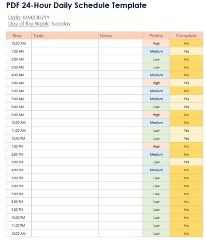The width and height of the screenshot is (206, 240).
Task: Click the Tasks cell for 12:00 AM
Action: pos(65,43)
